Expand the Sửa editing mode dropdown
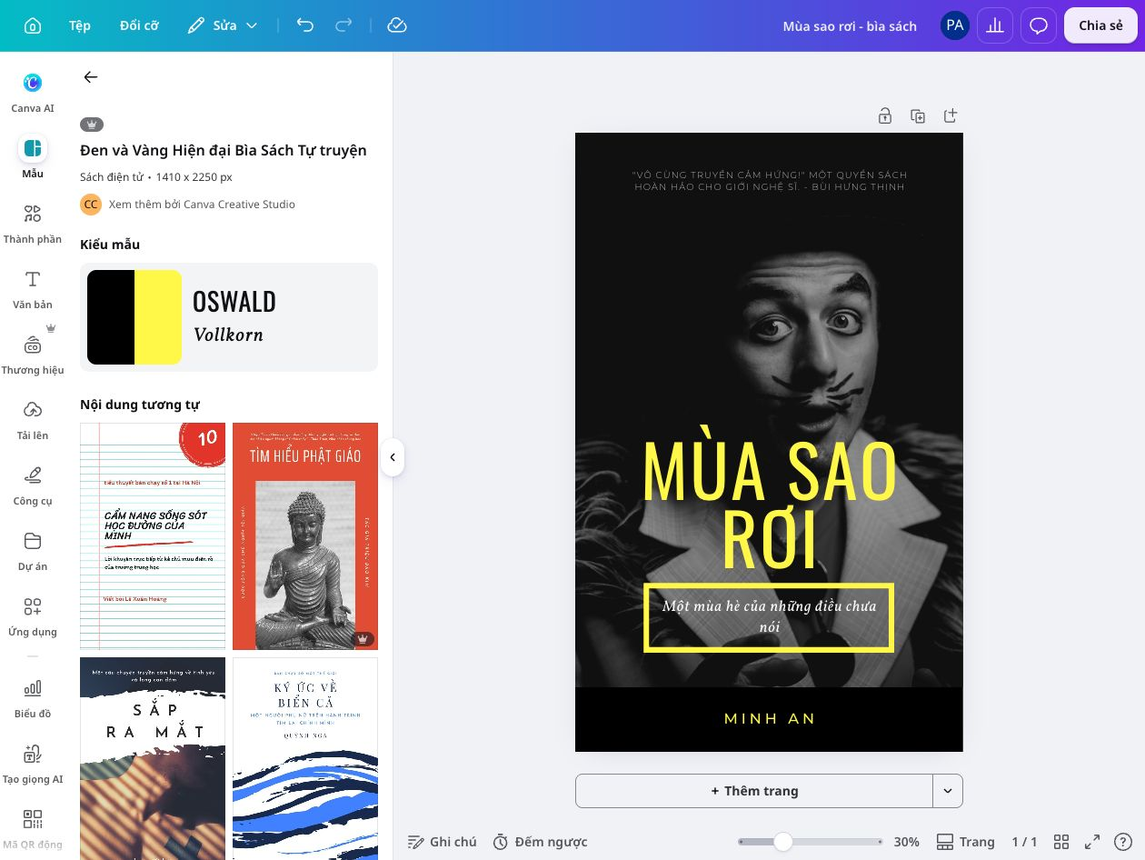1145x860 pixels. coord(223,25)
